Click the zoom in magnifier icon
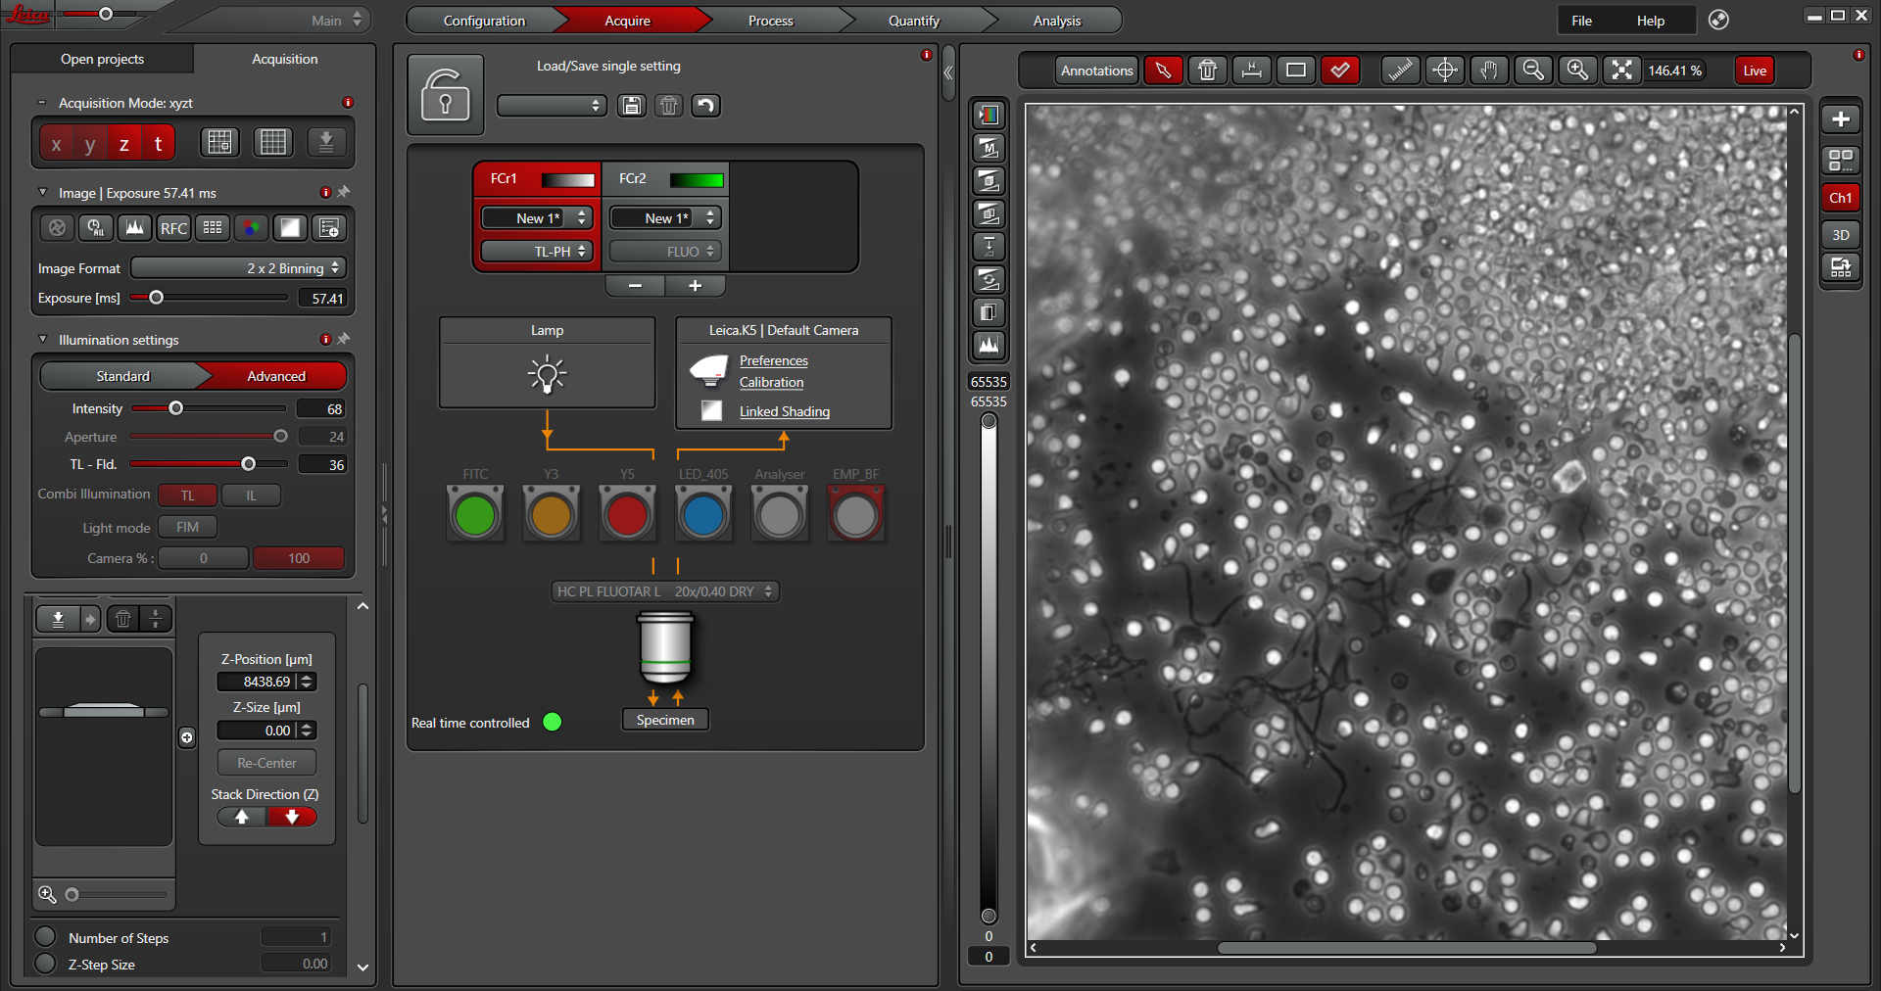Screen dimensions: 1881x991 pos(1577,71)
